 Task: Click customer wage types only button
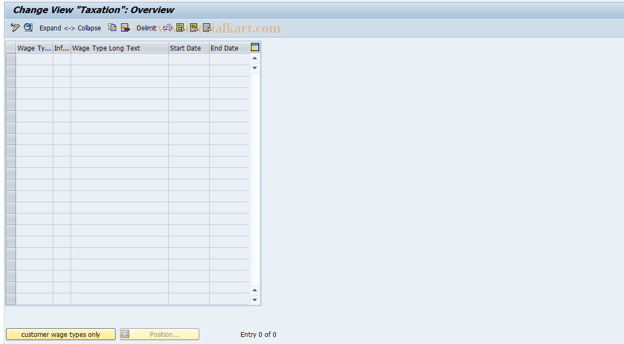(x=61, y=334)
